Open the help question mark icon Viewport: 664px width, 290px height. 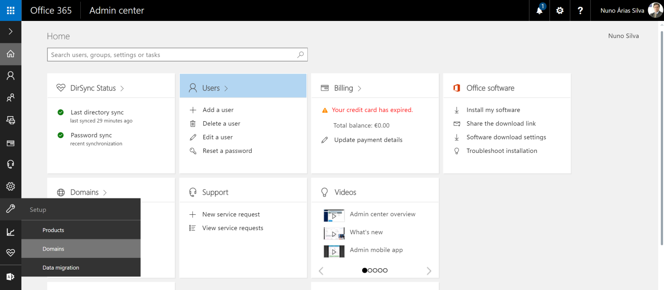click(x=580, y=10)
